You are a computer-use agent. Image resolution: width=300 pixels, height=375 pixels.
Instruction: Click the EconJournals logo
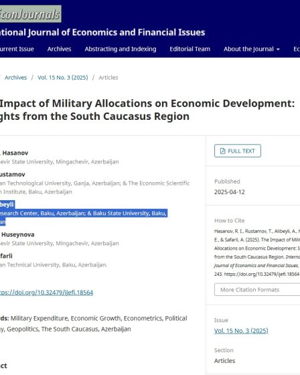click(x=30, y=14)
